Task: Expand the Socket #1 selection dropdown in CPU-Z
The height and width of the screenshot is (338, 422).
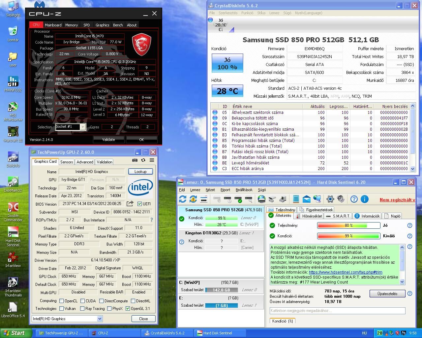Action: [x=83, y=127]
